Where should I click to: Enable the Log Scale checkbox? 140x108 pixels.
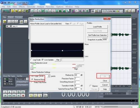[x=31, y=60]
